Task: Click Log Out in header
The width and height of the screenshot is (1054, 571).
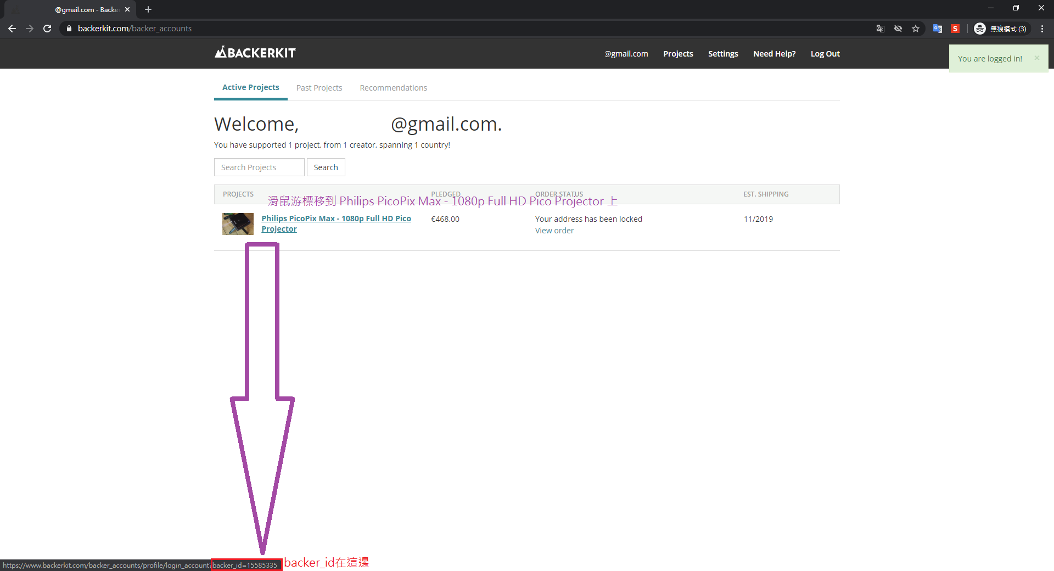Action: 825,54
